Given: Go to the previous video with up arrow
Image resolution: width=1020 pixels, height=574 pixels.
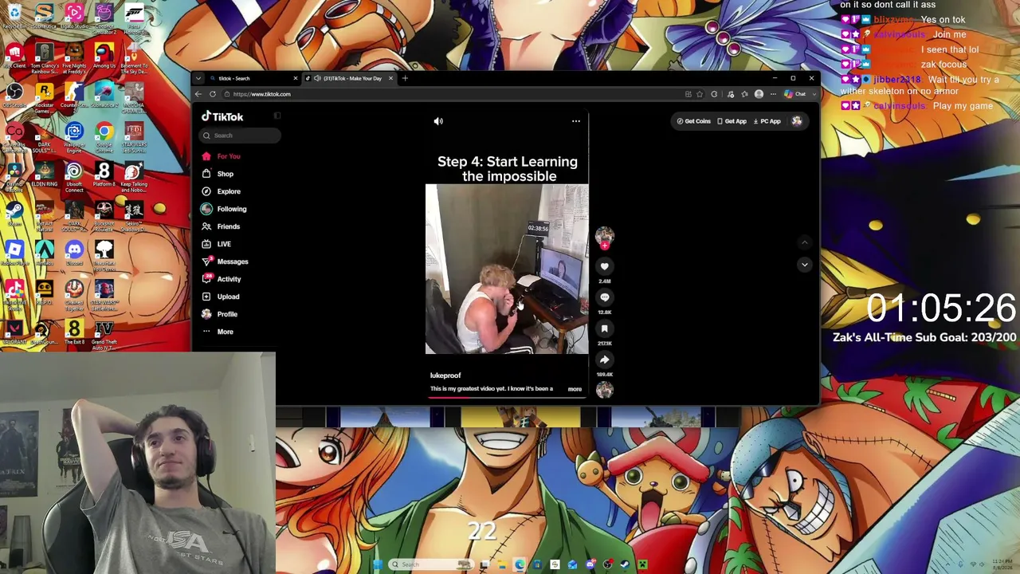Looking at the screenshot, I should tap(804, 242).
